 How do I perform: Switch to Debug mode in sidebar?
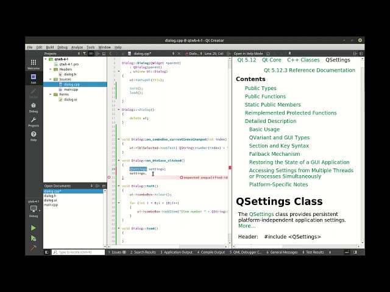tap(33, 107)
